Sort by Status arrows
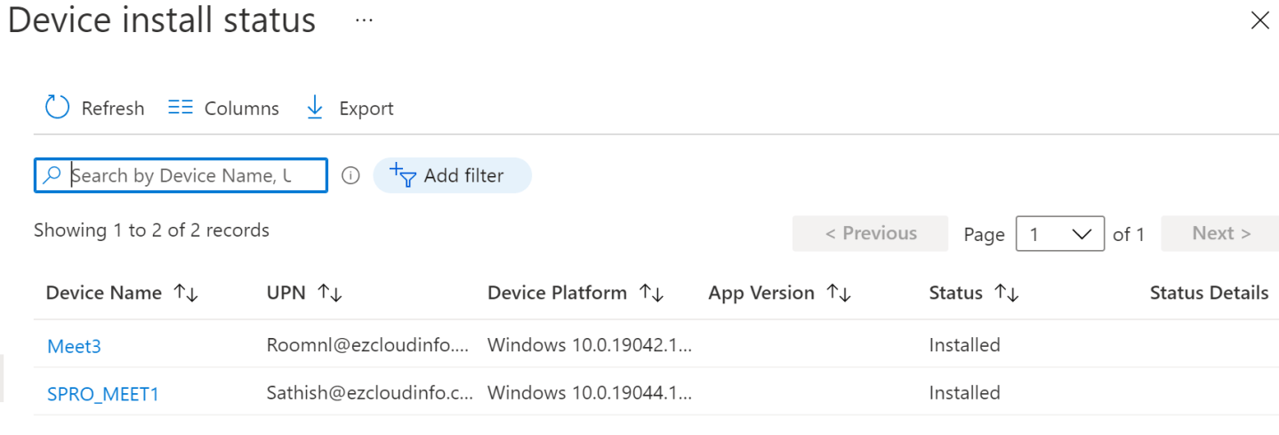The width and height of the screenshot is (1279, 435). tap(1006, 293)
